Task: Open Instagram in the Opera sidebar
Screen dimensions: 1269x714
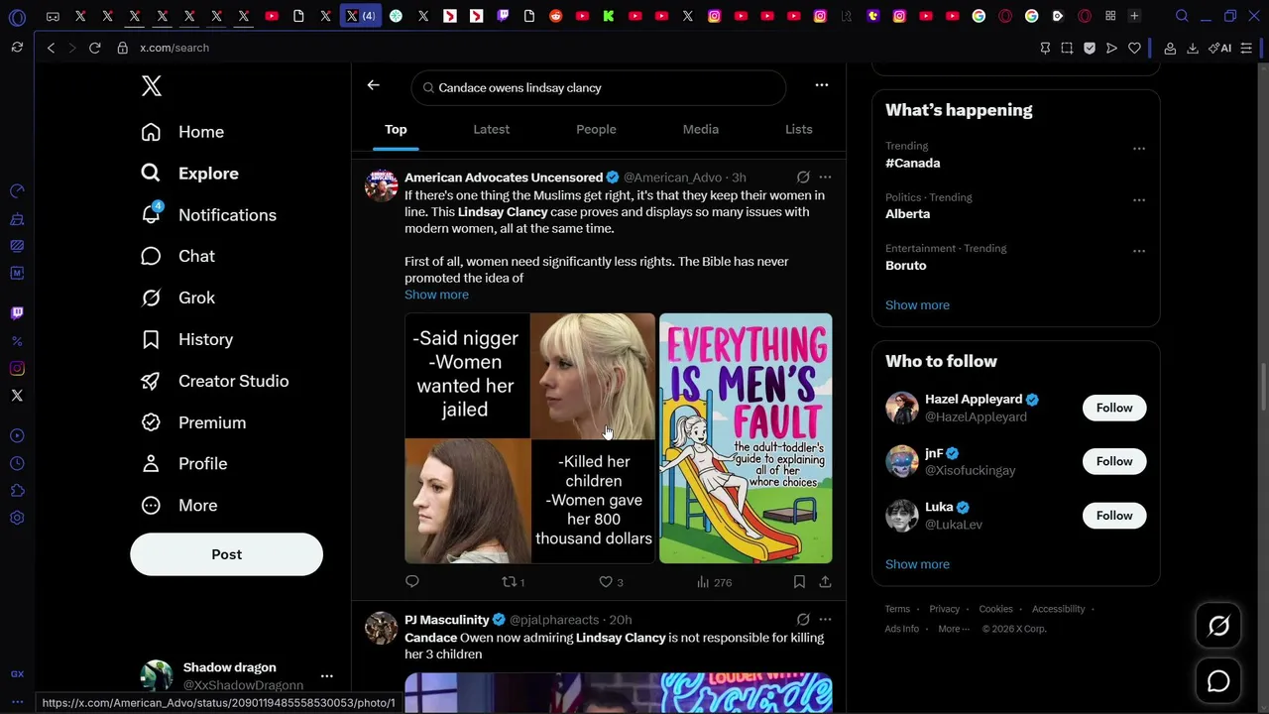Action: 17,368
